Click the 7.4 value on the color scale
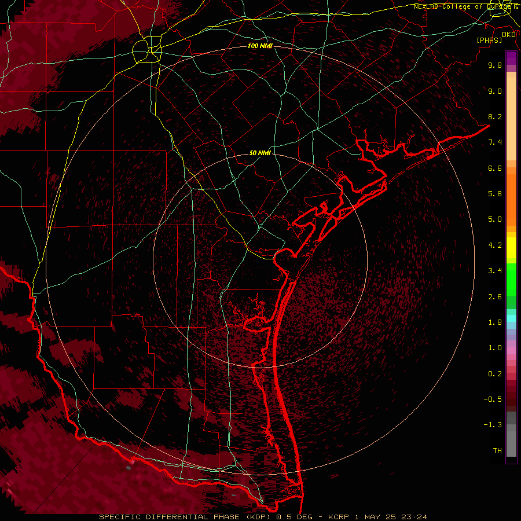Screen dimensions: 521x521 click(495, 142)
